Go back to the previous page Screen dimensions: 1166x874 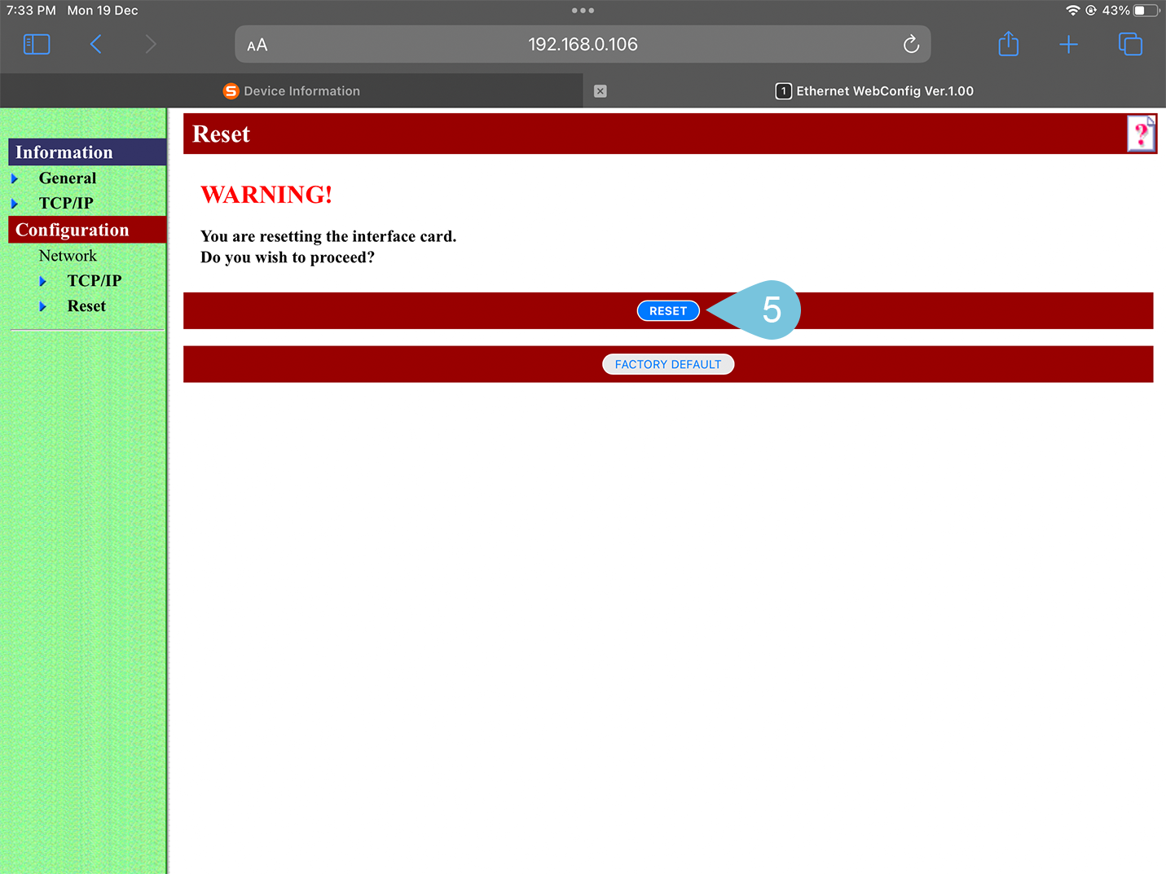(x=96, y=44)
